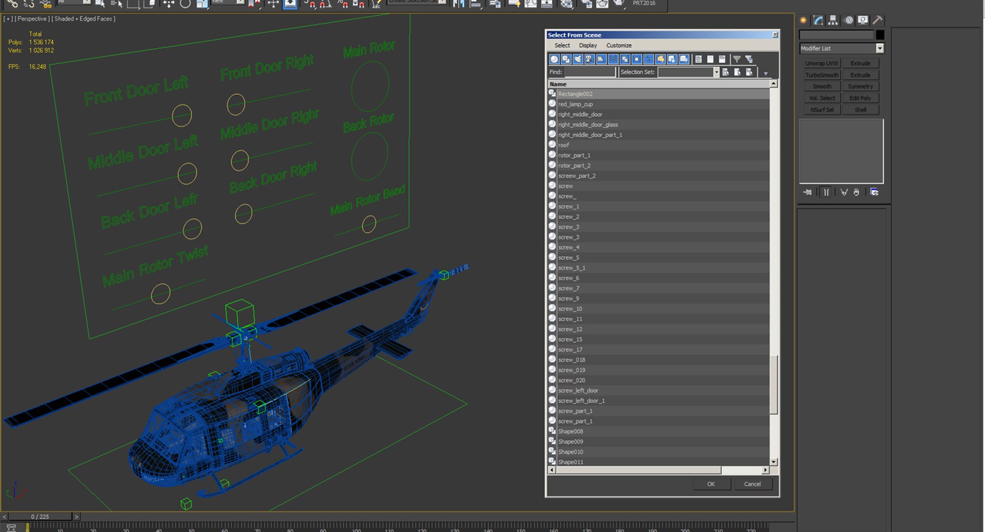Click Display Hidden Objects filter icon

point(684,59)
